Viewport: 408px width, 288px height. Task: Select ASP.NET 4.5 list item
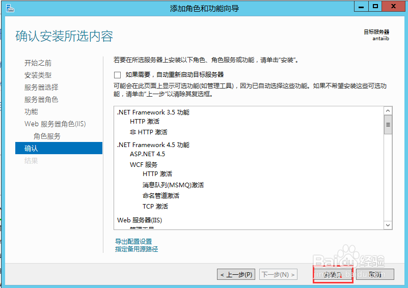148,154
